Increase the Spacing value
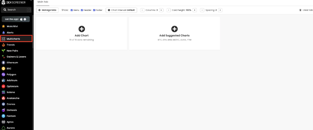313x130 pixels. pos(220,10)
